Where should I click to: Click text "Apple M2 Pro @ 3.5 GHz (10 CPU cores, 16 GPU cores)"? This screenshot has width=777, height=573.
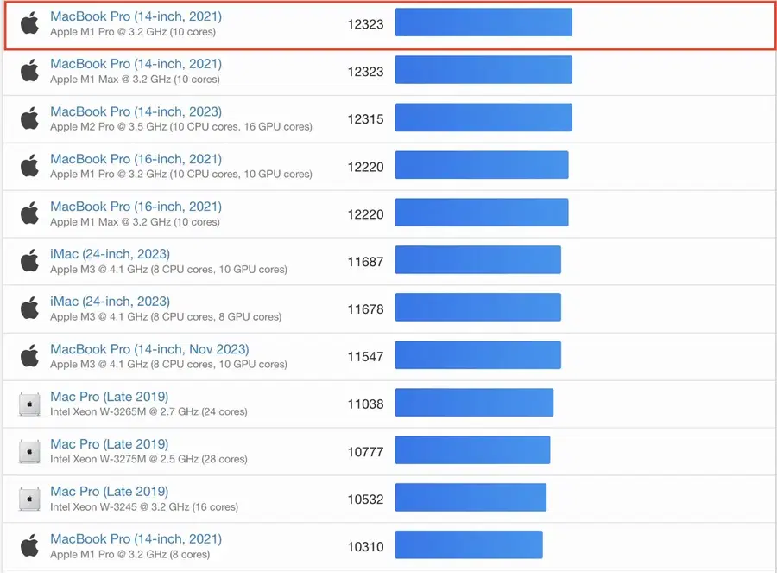pyautogui.click(x=181, y=127)
